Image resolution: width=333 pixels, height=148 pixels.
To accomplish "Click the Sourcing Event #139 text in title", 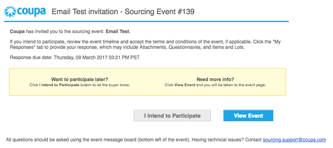I will point(160,12).
